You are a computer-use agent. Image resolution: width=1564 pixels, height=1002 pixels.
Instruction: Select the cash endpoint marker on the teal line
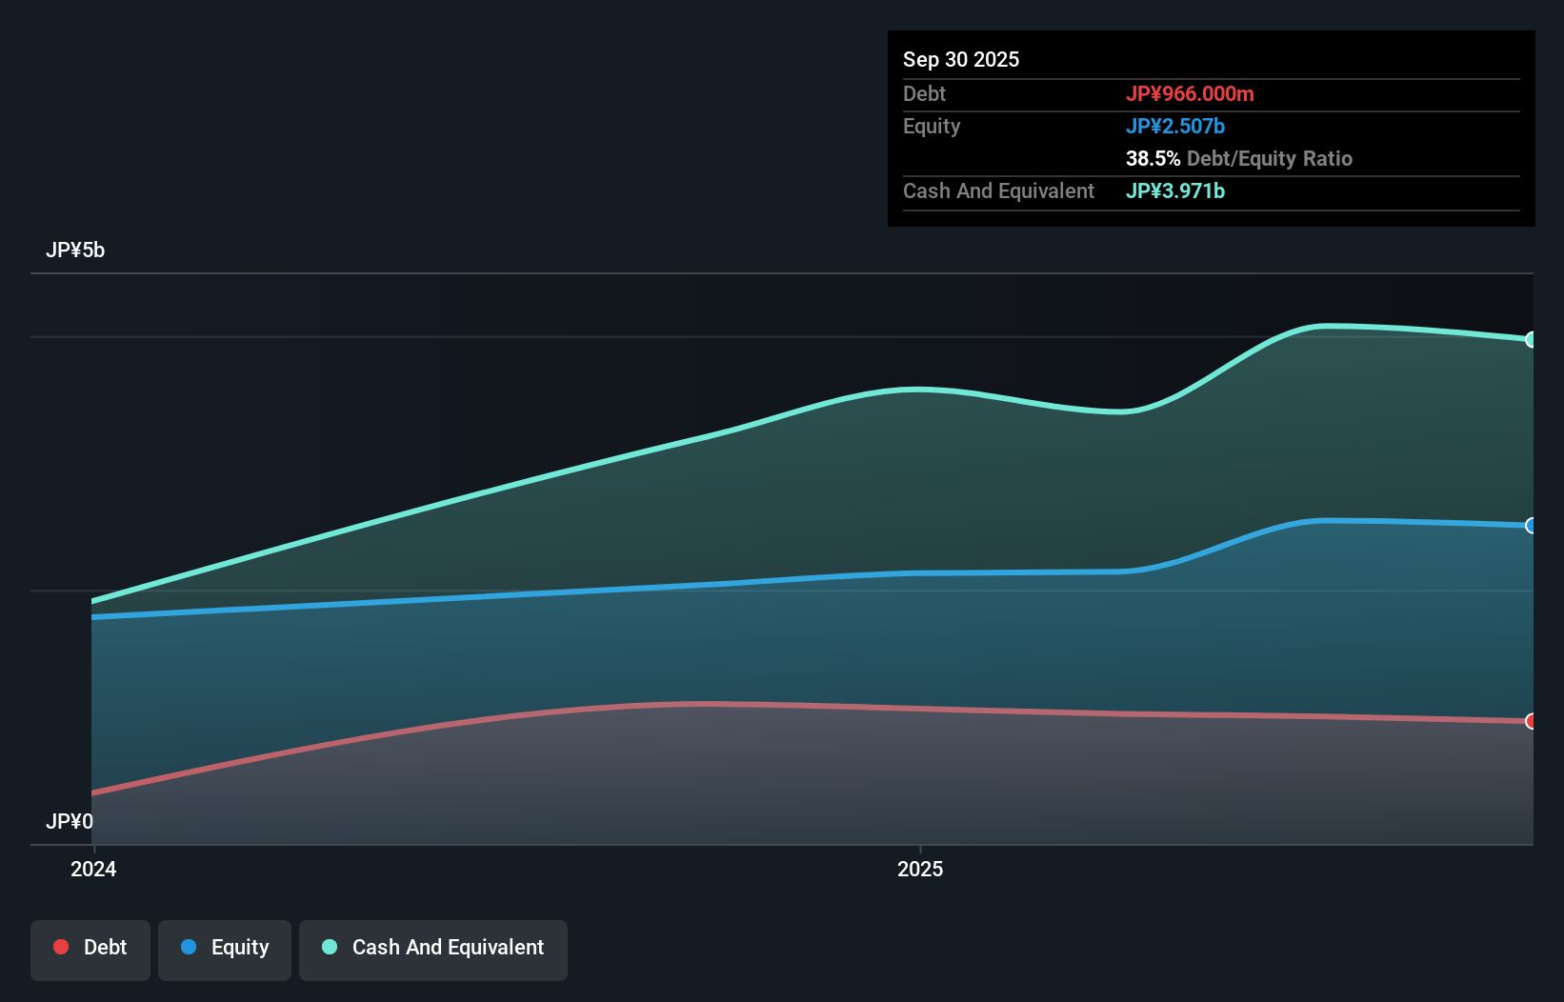click(1532, 339)
